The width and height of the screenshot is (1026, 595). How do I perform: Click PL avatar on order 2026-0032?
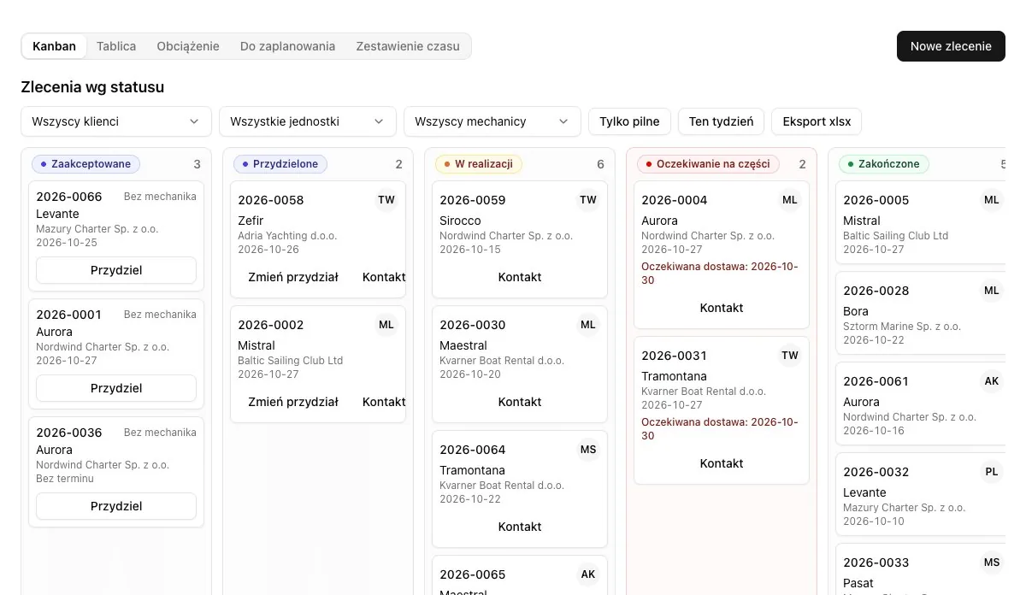(992, 472)
